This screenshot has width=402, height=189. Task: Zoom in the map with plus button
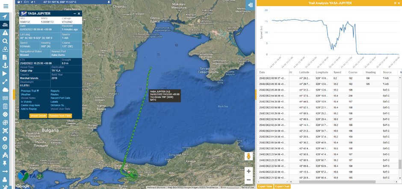coord(248,172)
